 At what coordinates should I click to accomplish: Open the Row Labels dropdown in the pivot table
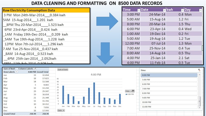[x=16, y=72]
